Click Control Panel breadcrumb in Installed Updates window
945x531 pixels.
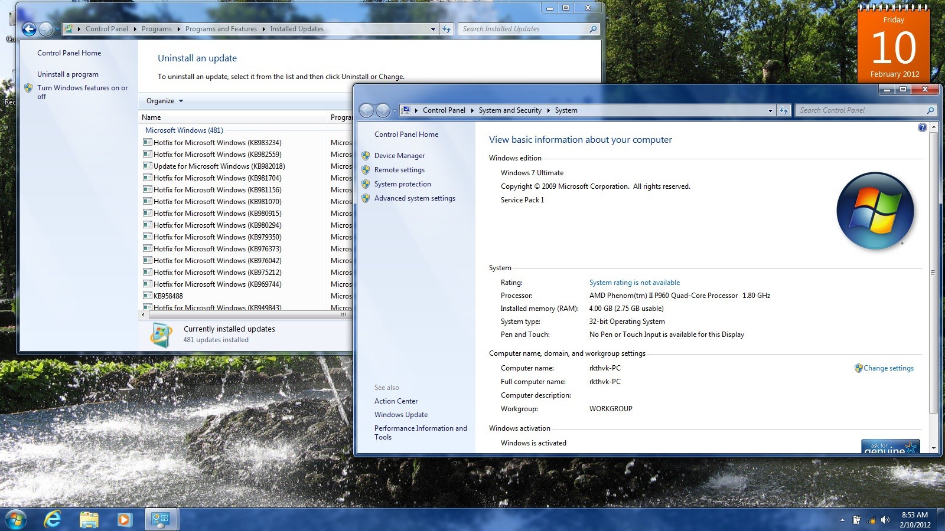point(107,29)
